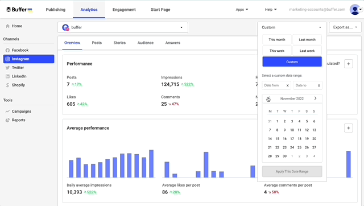Click the Buffer logo icon
Viewport: 364px width, 206px height.
coord(9,10)
